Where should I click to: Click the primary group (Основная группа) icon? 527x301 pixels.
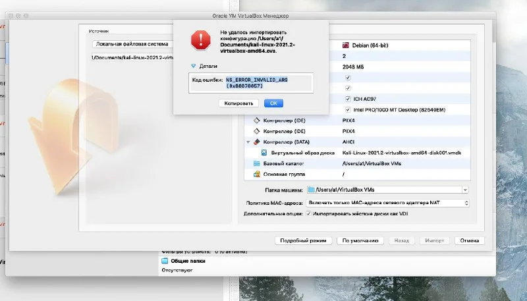click(x=257, y=174)
